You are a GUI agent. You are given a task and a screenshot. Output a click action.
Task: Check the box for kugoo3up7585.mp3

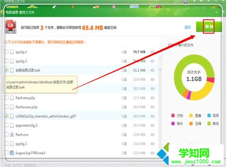7,153
